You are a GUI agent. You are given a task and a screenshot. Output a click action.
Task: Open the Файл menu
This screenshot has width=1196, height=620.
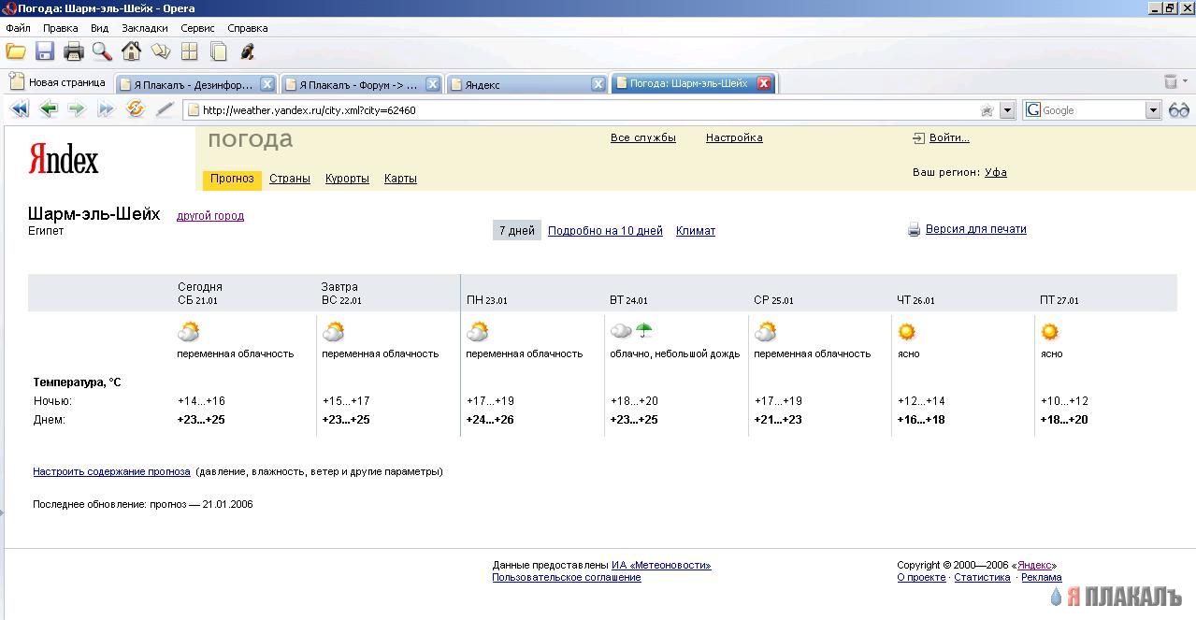pos(18,28)
